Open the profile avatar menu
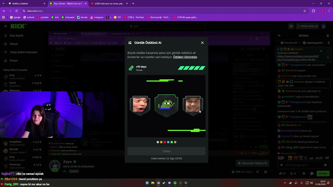Image resolution: width=333 pixels, height=187 pixels. click(323, 26)
